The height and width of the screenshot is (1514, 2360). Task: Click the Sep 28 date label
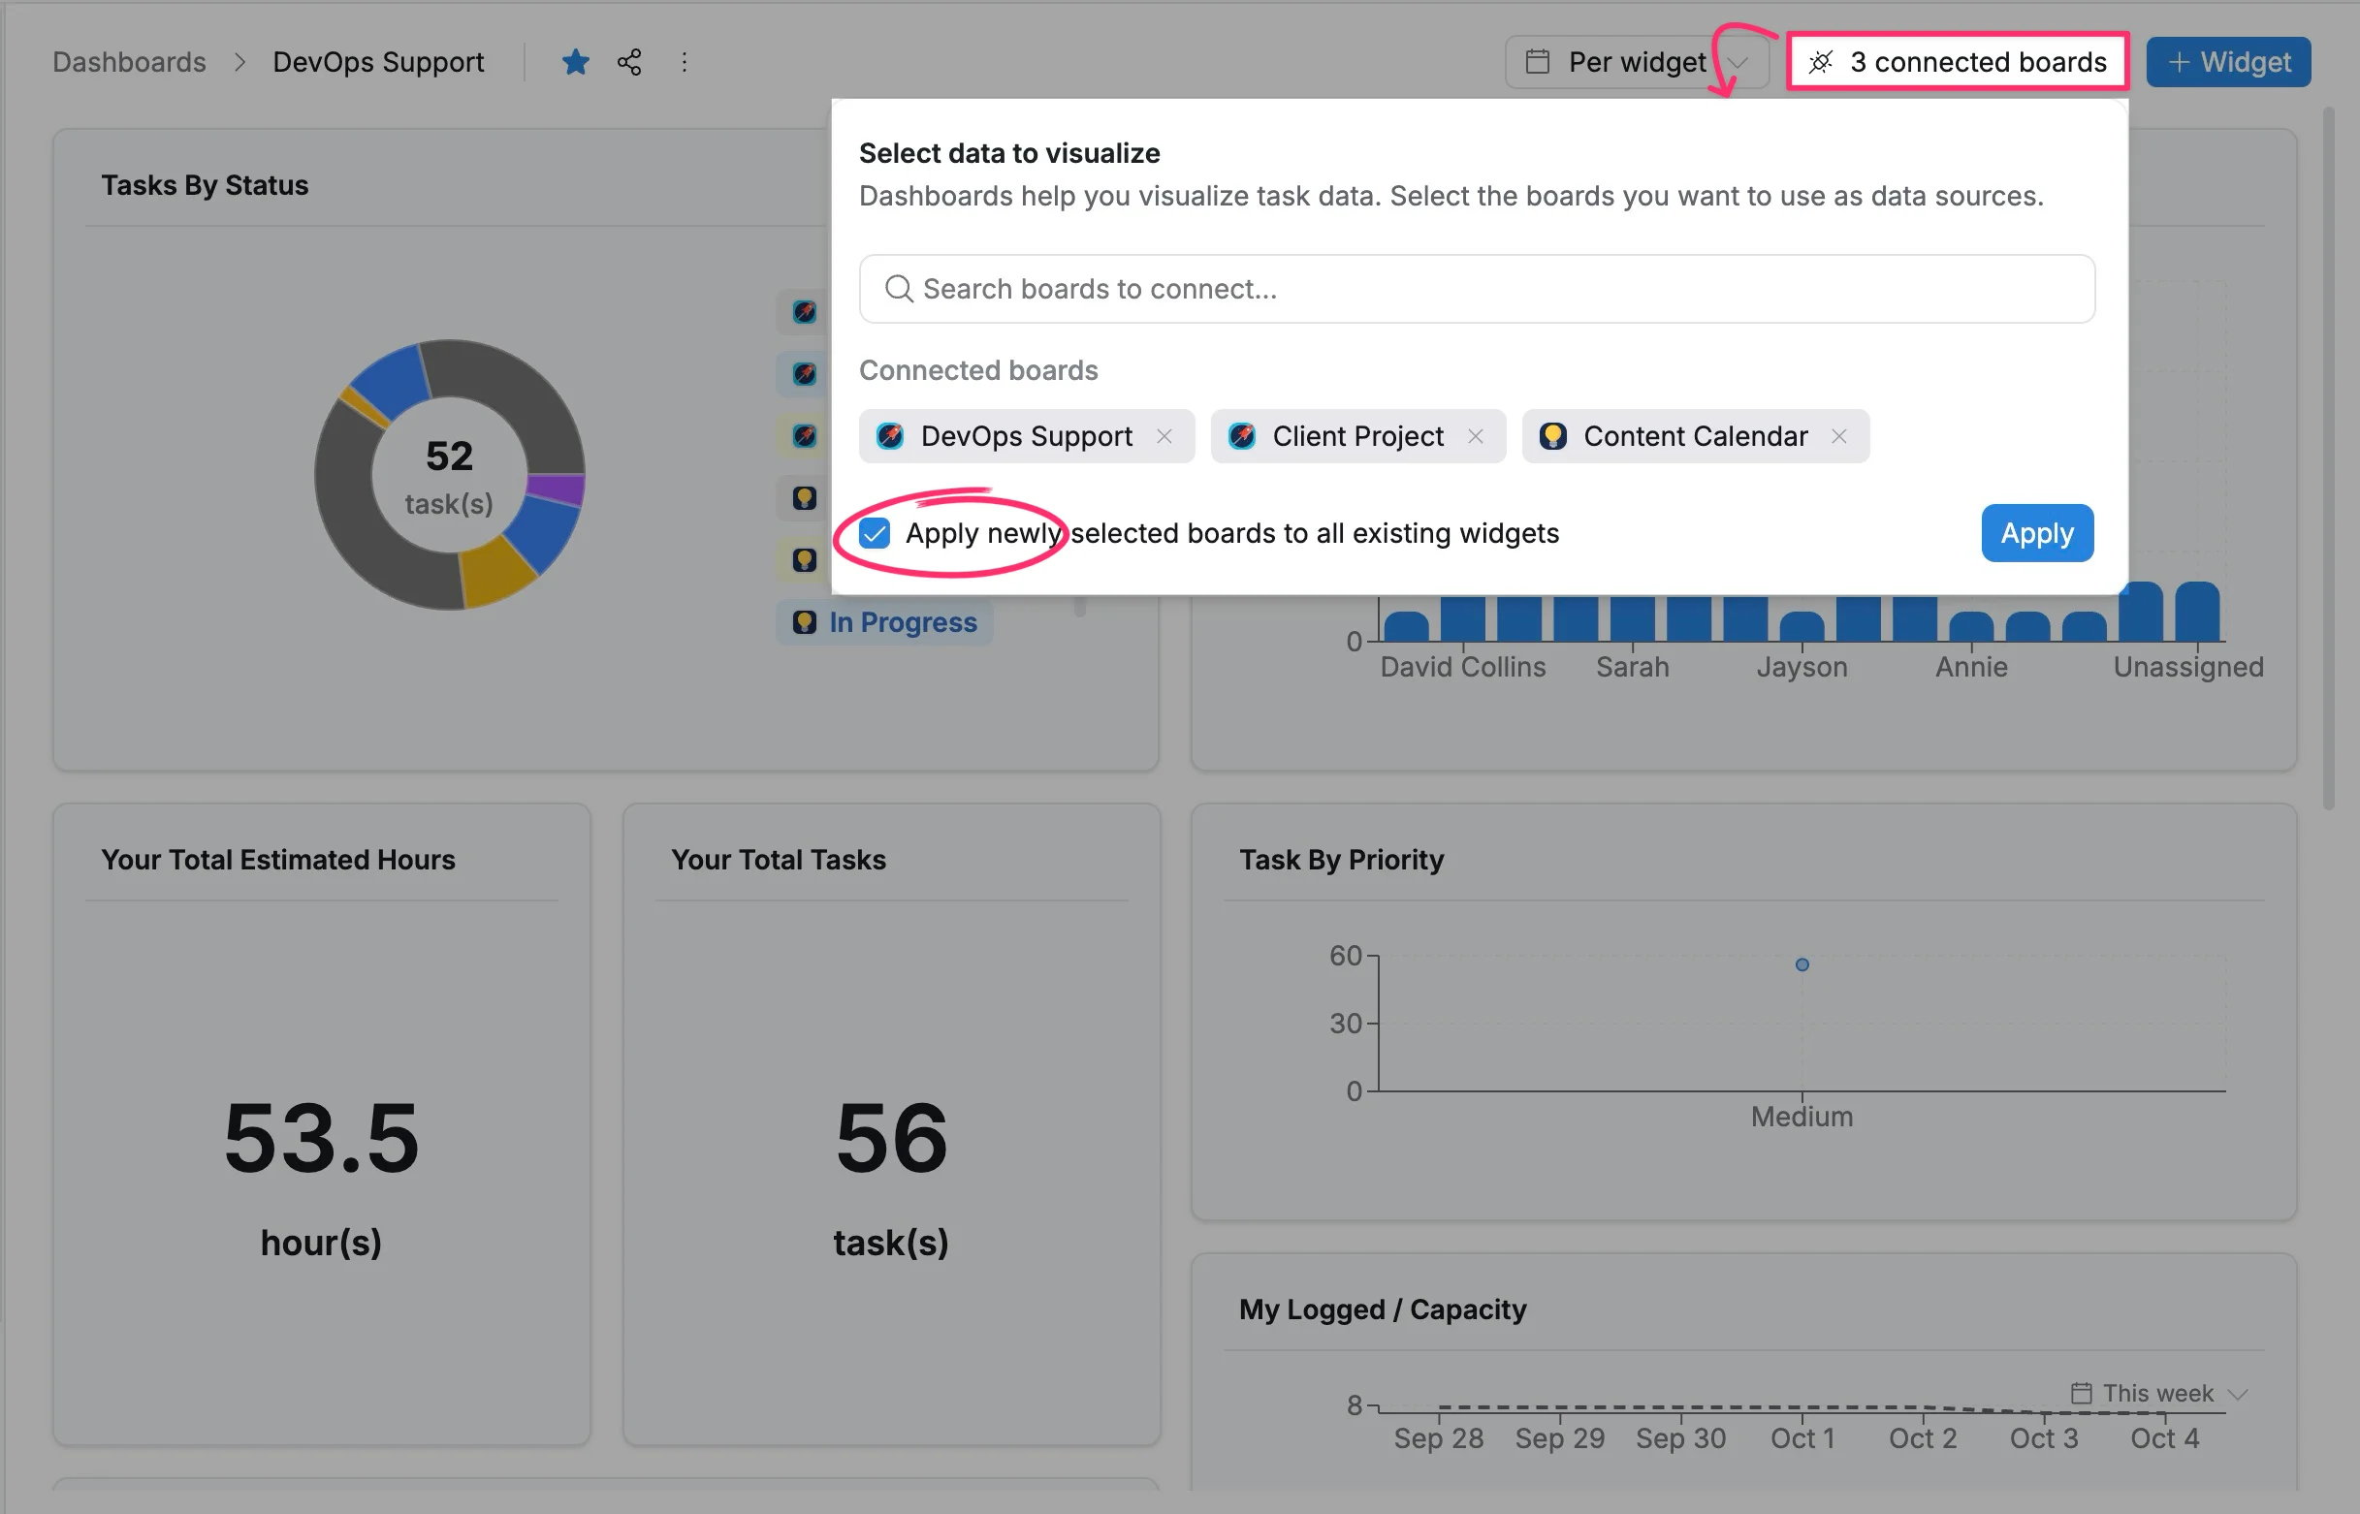tap(1439, 1438)
